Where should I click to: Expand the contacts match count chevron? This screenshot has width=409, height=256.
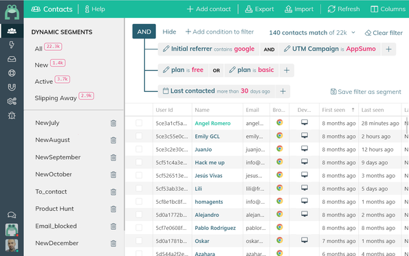pos(353,32)
